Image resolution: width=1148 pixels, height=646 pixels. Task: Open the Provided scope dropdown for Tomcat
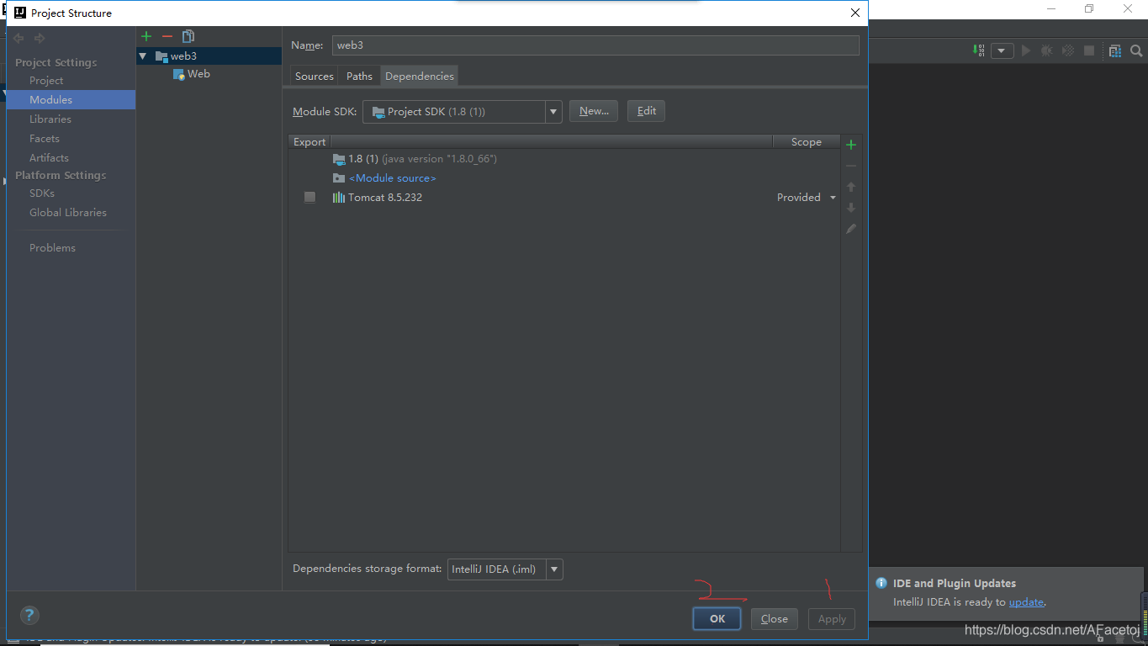click(833, 198)
